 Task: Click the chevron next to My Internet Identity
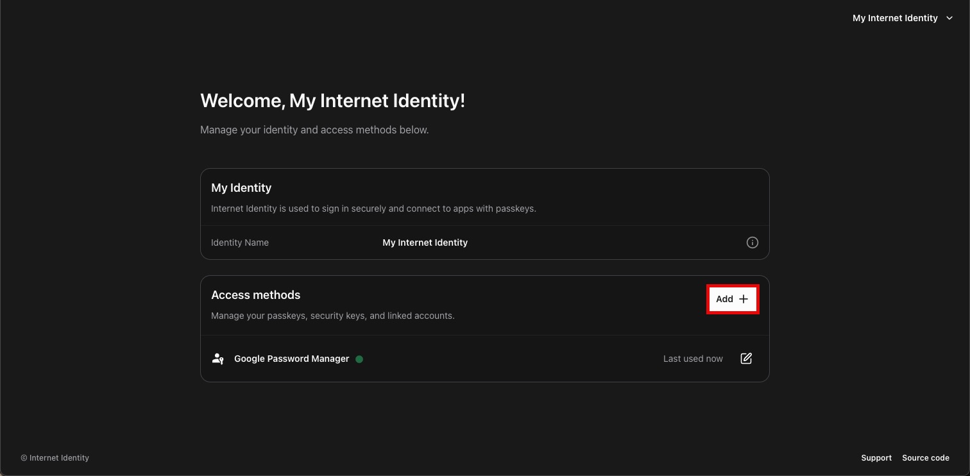(x=949, y=18)
